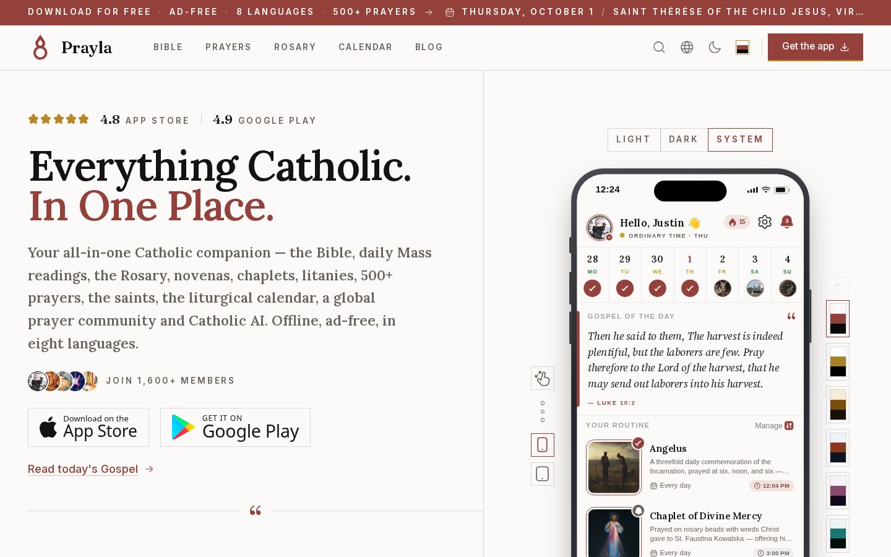Viewport: 891px width, 557px height.
Task: Click the Get the app button
Action: point(816,47)
